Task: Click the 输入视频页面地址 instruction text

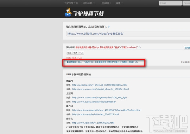Action: click(x=87, y=27)
